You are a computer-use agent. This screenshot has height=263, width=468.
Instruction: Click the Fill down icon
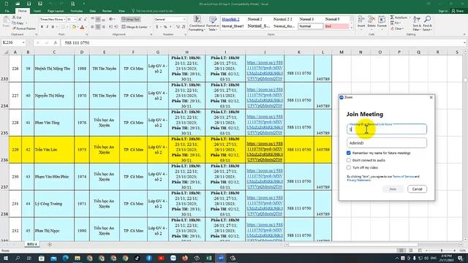pos(392,23)
